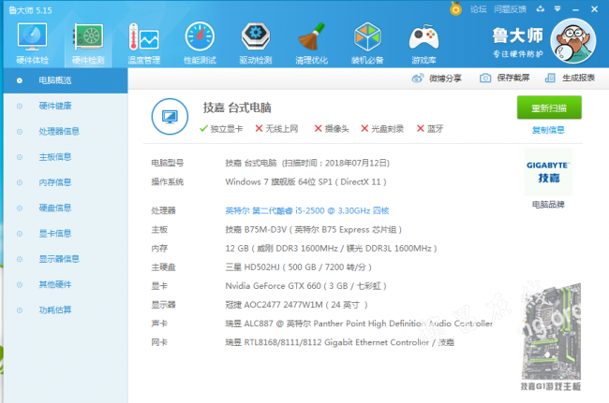Close the 鲁大师 window
This screenshot has height=403, width=609.
point(594,9)
